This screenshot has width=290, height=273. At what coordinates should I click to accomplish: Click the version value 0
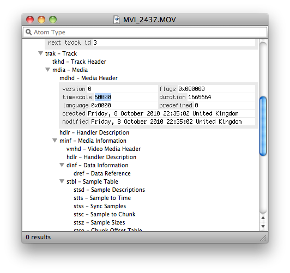89,89
